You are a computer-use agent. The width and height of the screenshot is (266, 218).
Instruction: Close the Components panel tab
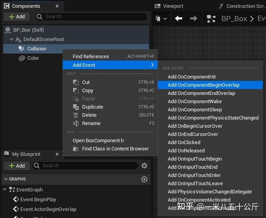pyautogui.click(x=57, y=6)
